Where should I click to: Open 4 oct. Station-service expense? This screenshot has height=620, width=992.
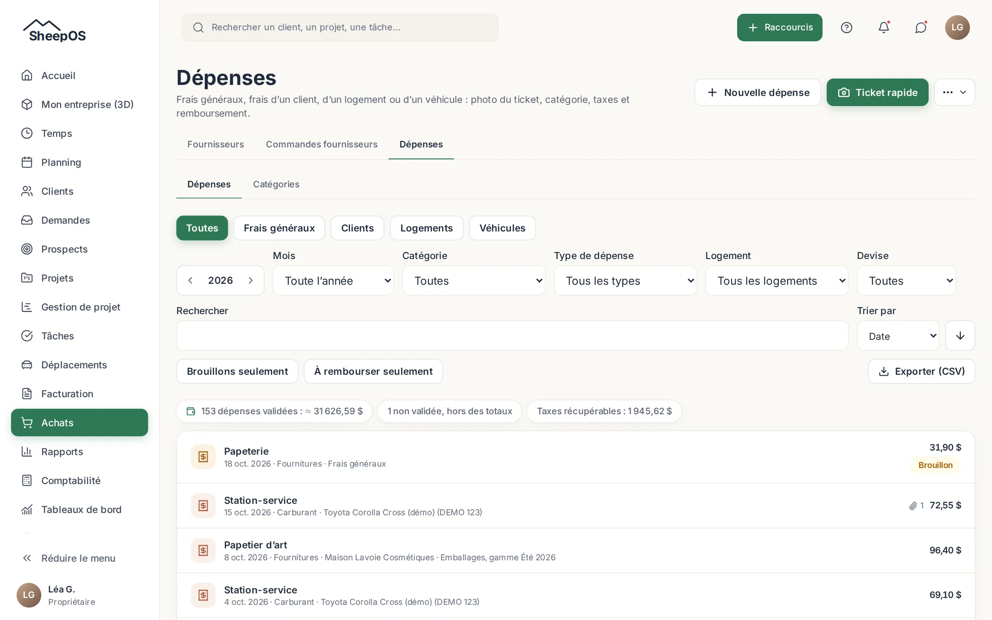(576, 595)
